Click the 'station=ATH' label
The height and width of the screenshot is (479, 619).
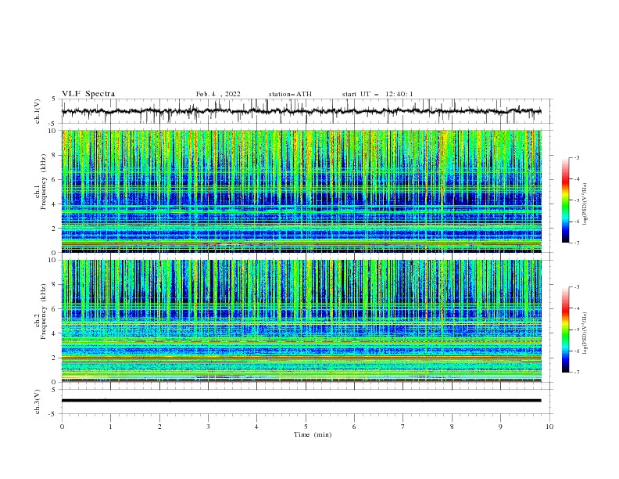click(290, 94)
